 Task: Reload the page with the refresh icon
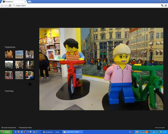[10, 5]
